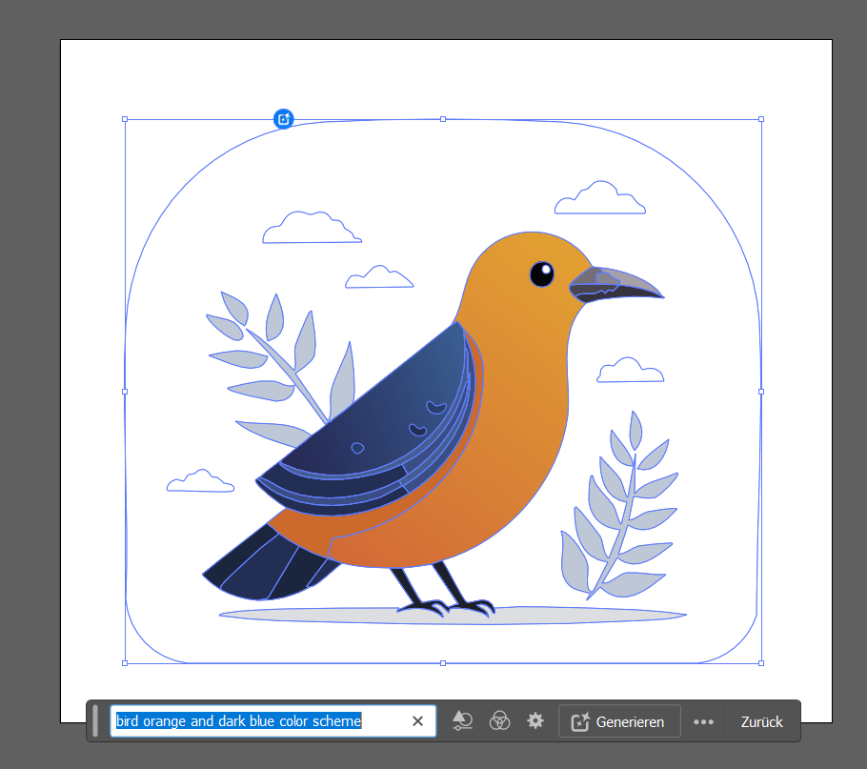The image size is (867, 769).
Task: Select the cloud in the upper-right corner
Action: click(x=600, y=199)
